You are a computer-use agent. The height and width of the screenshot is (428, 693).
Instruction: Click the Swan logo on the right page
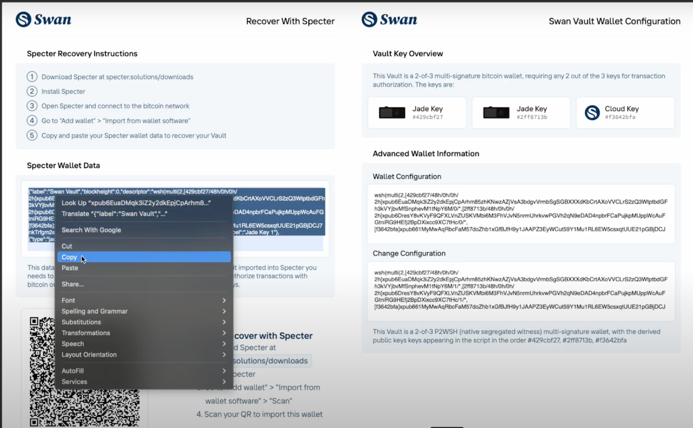(389, 19)
